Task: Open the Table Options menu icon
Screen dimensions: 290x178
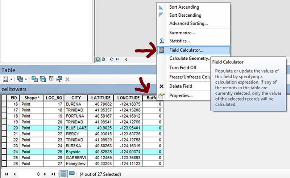Action: coord(5,79)
